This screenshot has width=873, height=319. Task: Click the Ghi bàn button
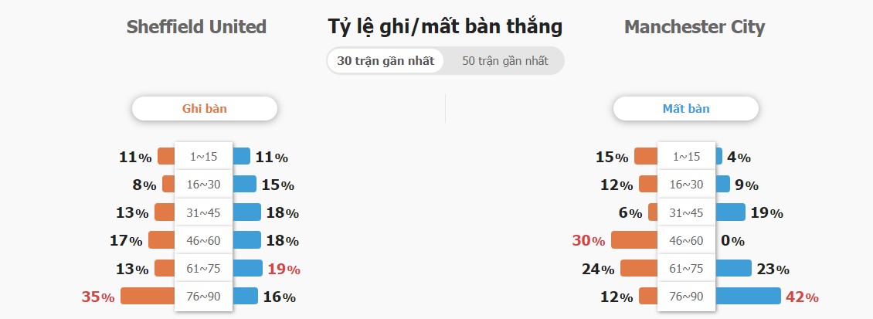[204, 109]
